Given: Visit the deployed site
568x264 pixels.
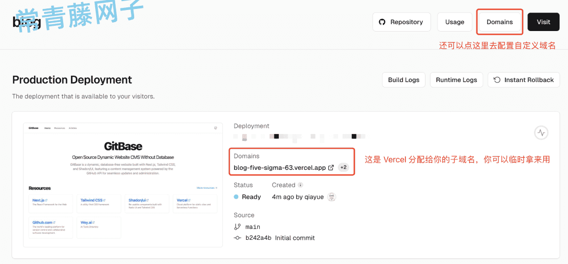Looking at the screenshot, I should [543, 22].
